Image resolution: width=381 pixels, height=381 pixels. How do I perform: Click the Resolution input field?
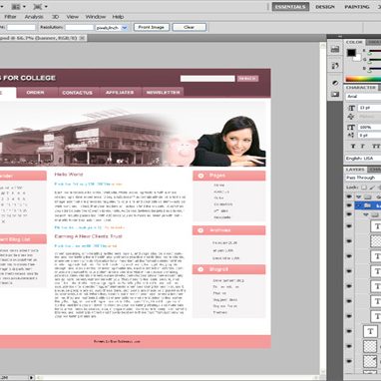(x=79, y=28)
